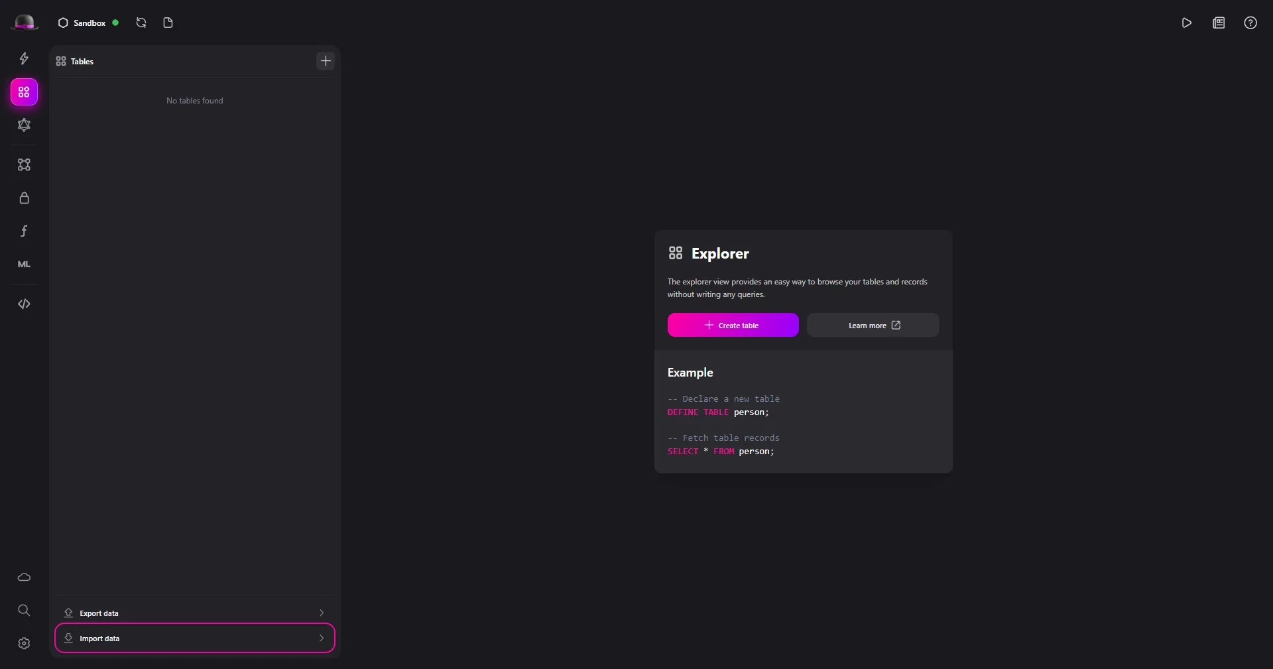Open the Functions view in the sidebar
Screen dimensions: 1273x669
(24, 231)
